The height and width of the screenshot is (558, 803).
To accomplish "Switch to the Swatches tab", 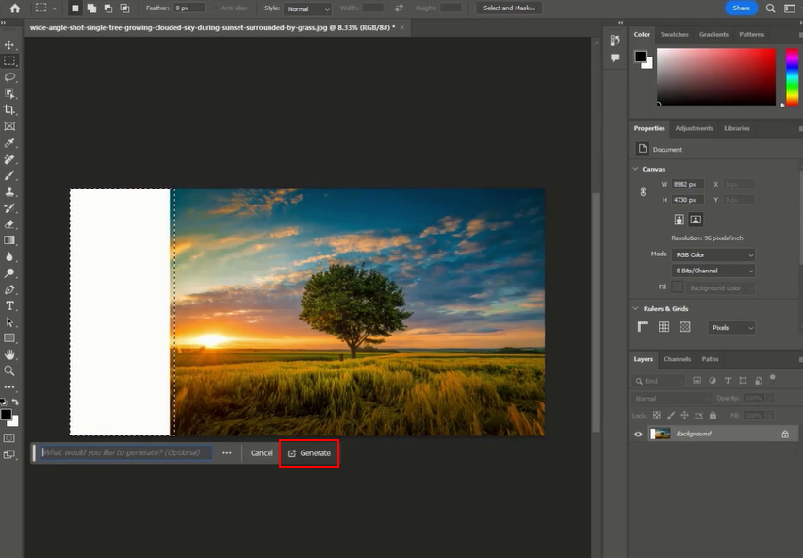I will pyautogui.click(x=674, y=34).
